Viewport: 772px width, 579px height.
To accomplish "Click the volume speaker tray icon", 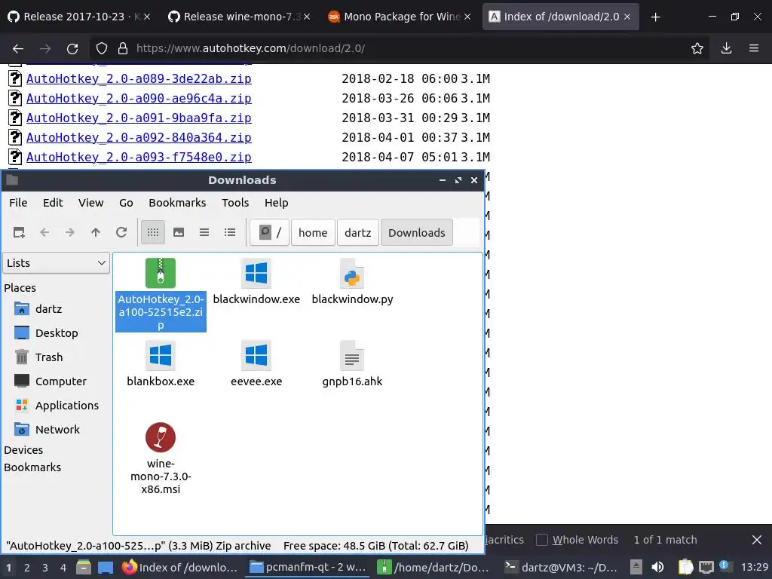I will tap(657, 568).
